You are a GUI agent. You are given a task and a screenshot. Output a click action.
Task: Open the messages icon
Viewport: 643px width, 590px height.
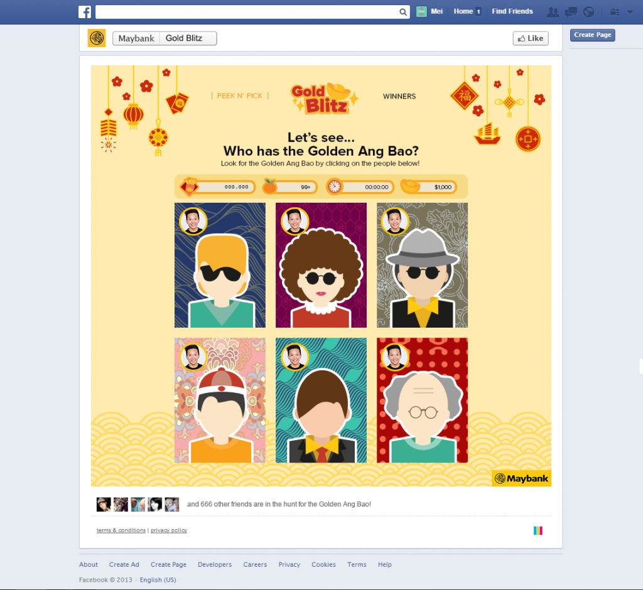click(571, 12)
